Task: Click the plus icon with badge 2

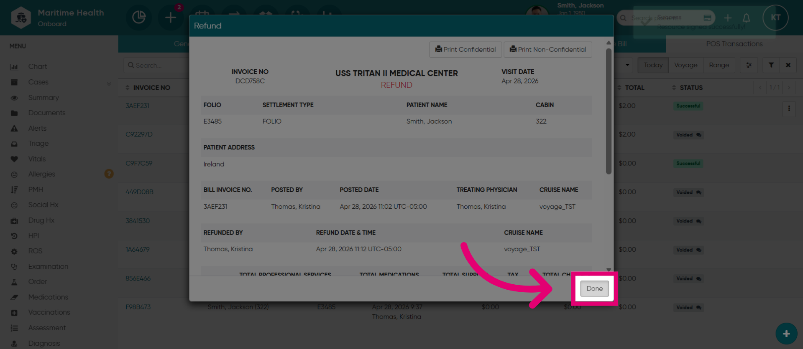Action: (x=171, y=18)
